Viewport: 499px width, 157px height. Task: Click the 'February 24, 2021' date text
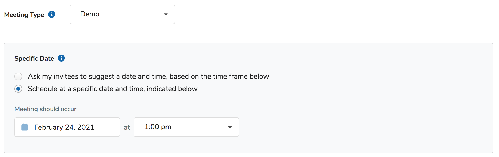(x=64, y=127)
